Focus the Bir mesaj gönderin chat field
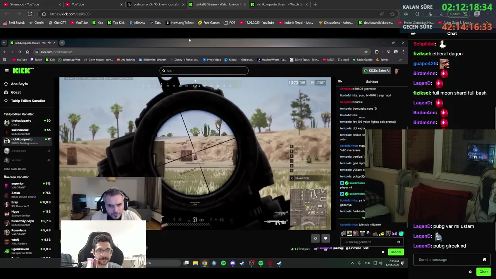 [x=368, y=242]
